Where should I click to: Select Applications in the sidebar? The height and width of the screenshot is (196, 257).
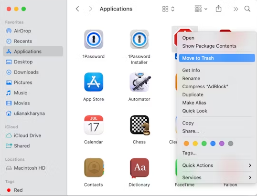[x=33, y=52]
